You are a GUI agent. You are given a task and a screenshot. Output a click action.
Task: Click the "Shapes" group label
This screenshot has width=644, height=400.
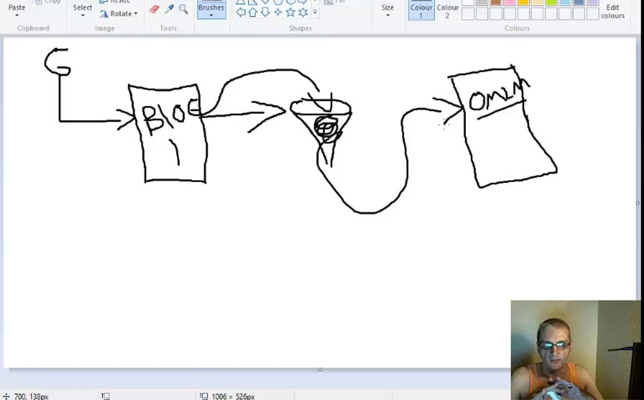pyautogui.click(x=300, y=28)
